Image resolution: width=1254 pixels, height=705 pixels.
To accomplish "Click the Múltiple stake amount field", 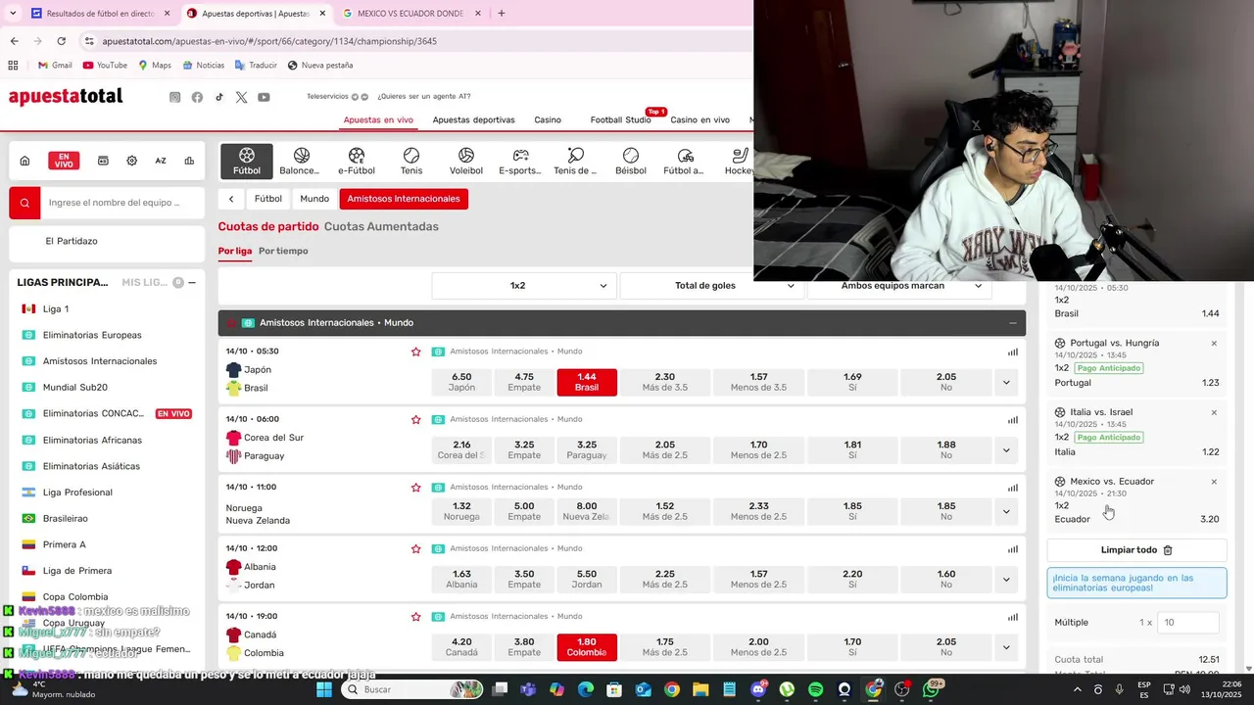I will pyautogui.click(x=1188, y=622).
